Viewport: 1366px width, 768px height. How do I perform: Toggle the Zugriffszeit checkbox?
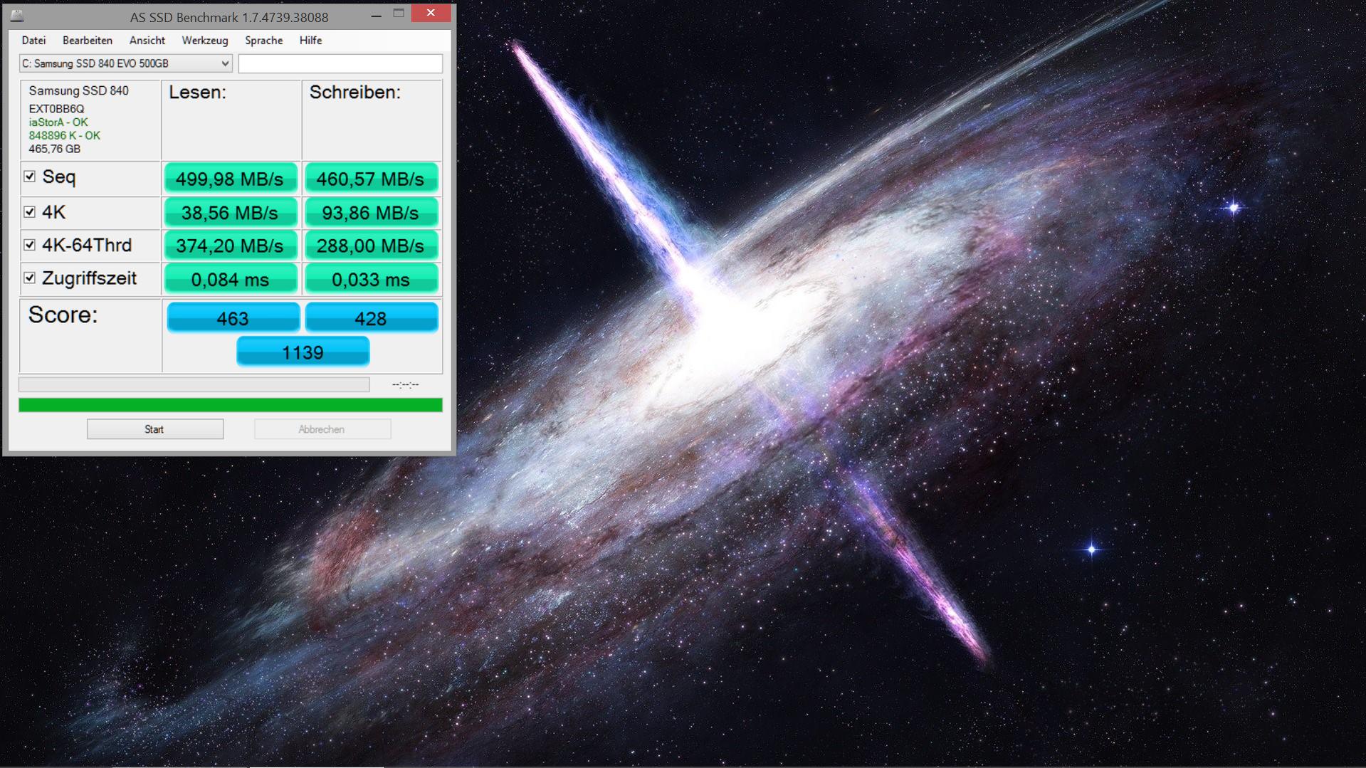pyautogui.click(x=29, y=278)
